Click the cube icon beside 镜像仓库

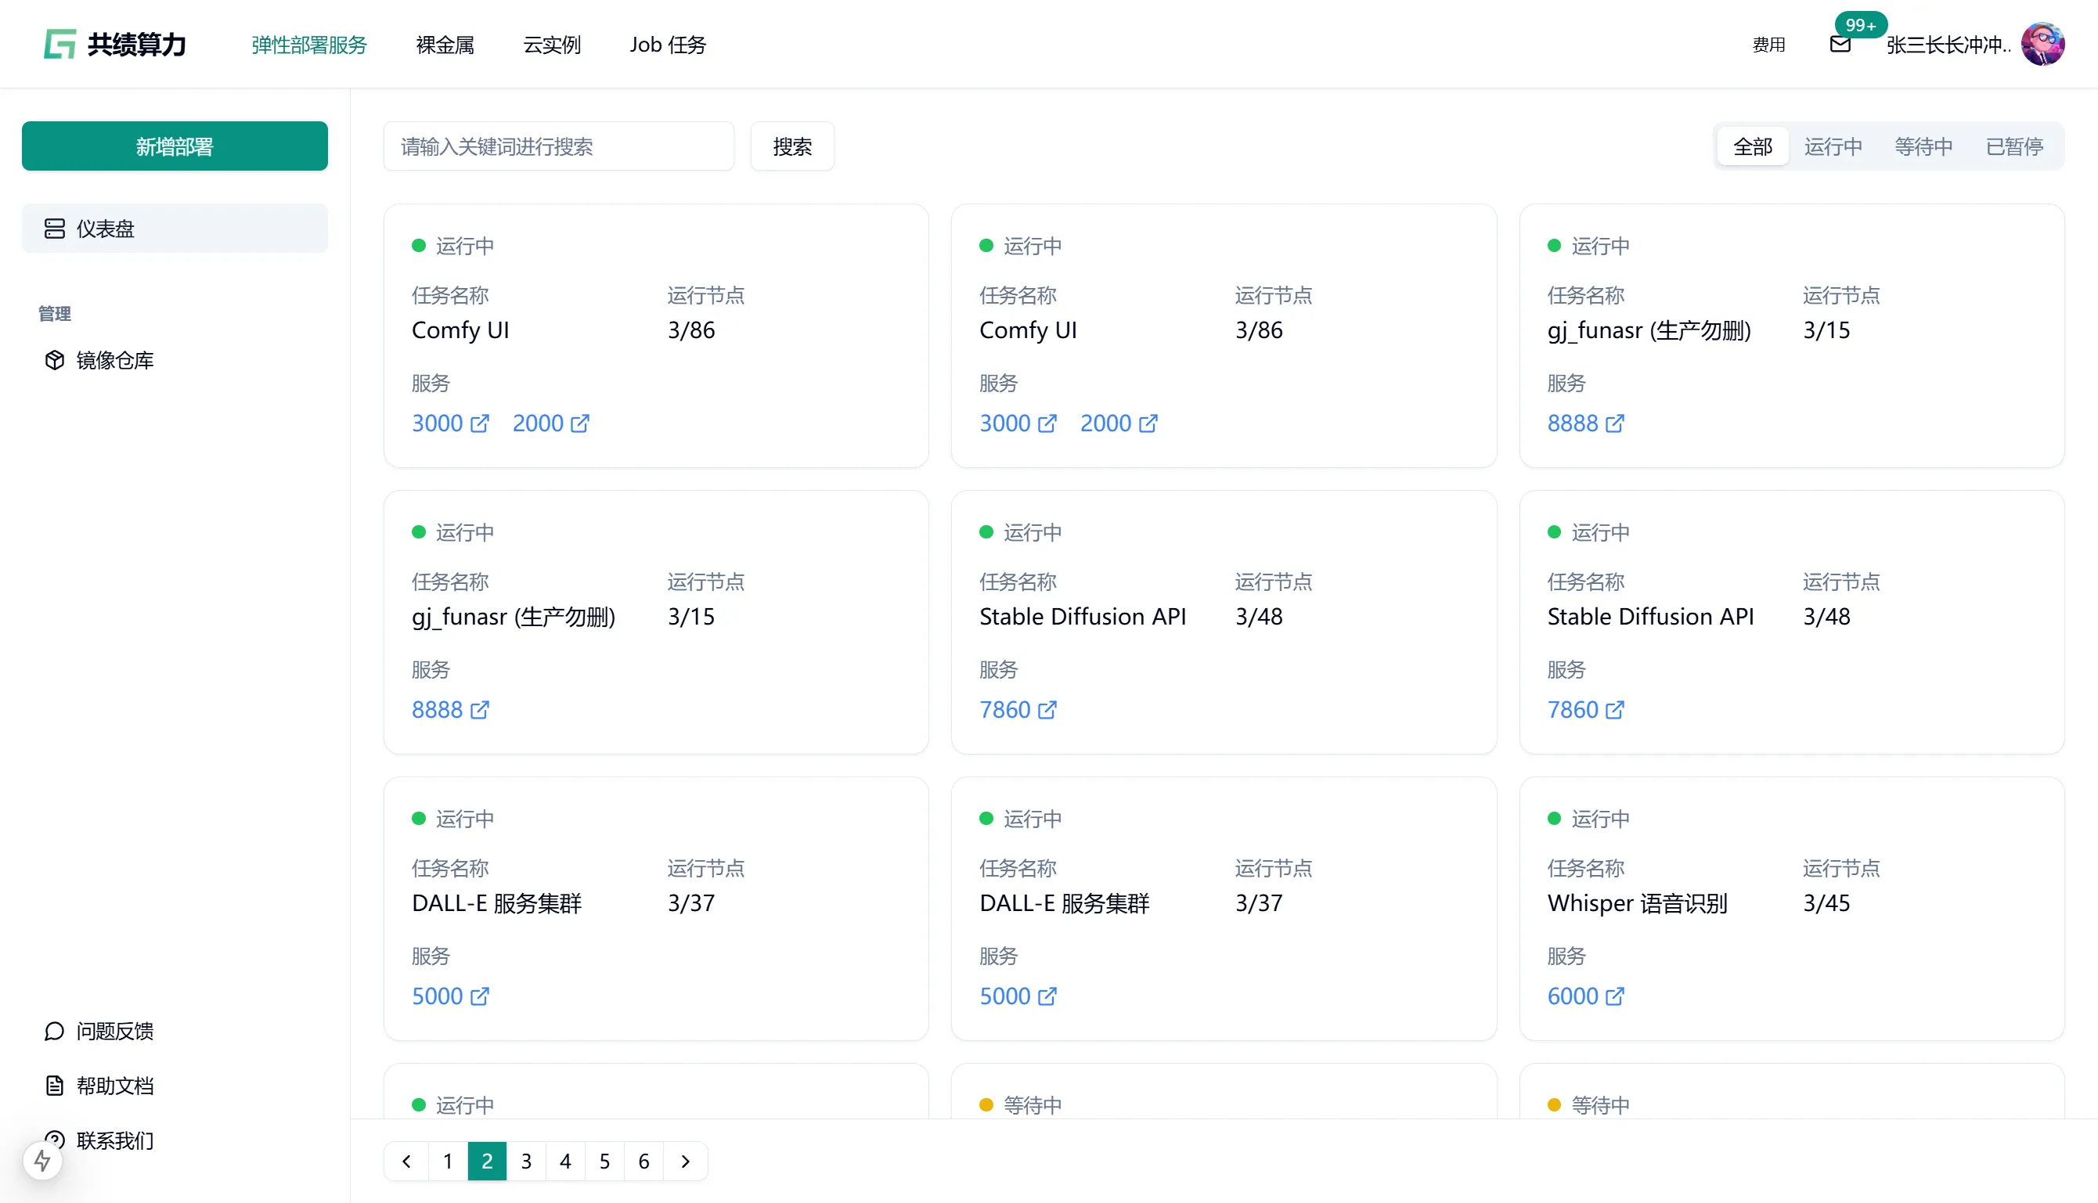(55, 360)
